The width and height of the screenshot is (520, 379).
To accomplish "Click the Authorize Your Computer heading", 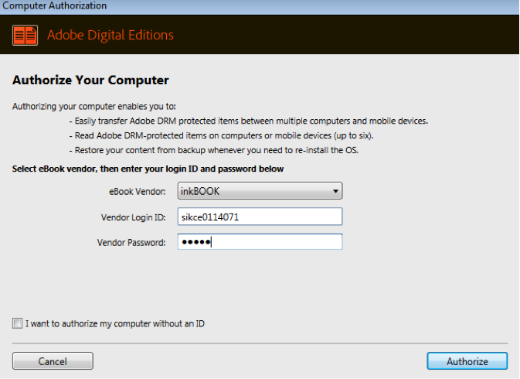I will (x=90, y=80).
